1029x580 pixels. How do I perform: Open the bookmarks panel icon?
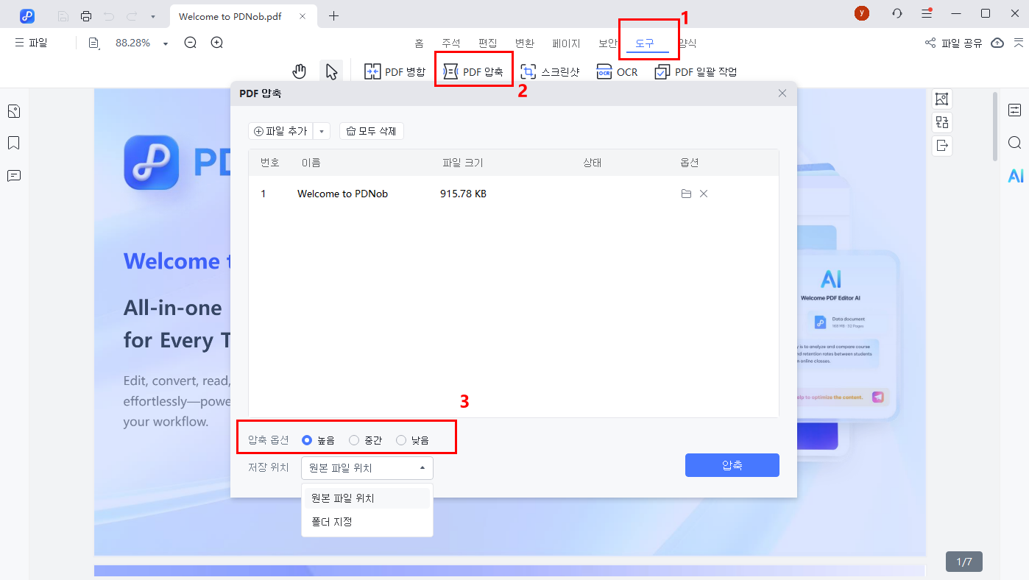point(13,143)
